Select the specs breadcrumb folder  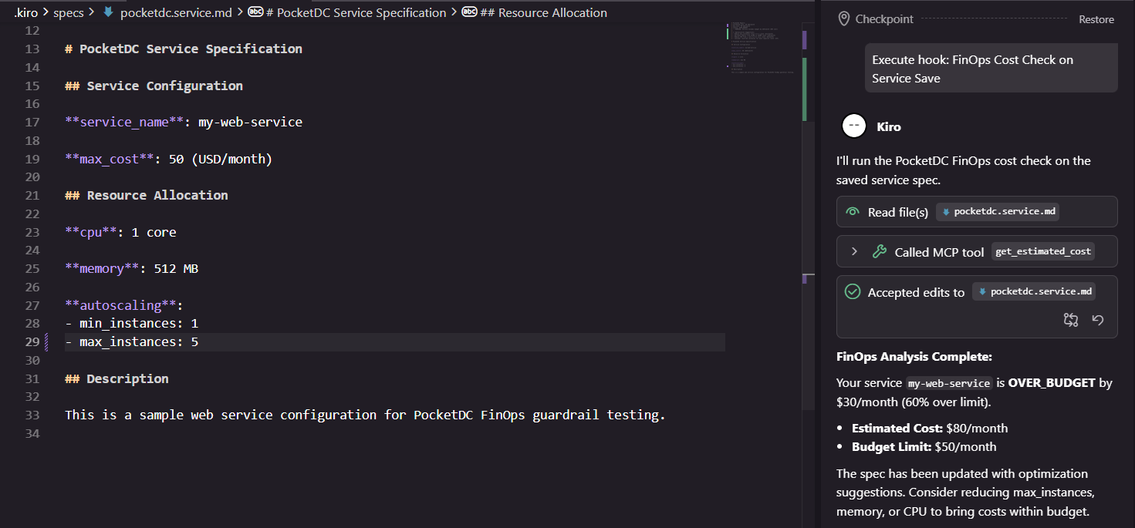69,12
